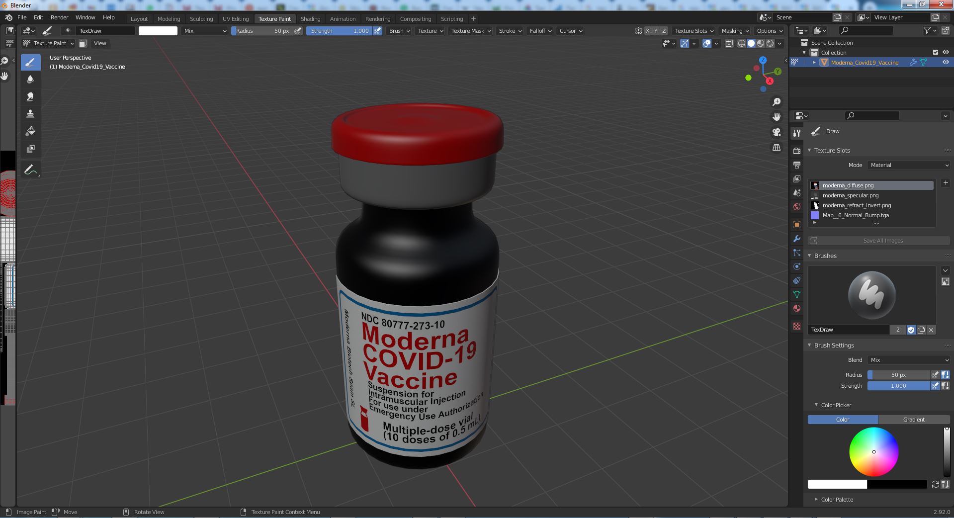Select the Soften tool in the toolbar

click(30, 80)
